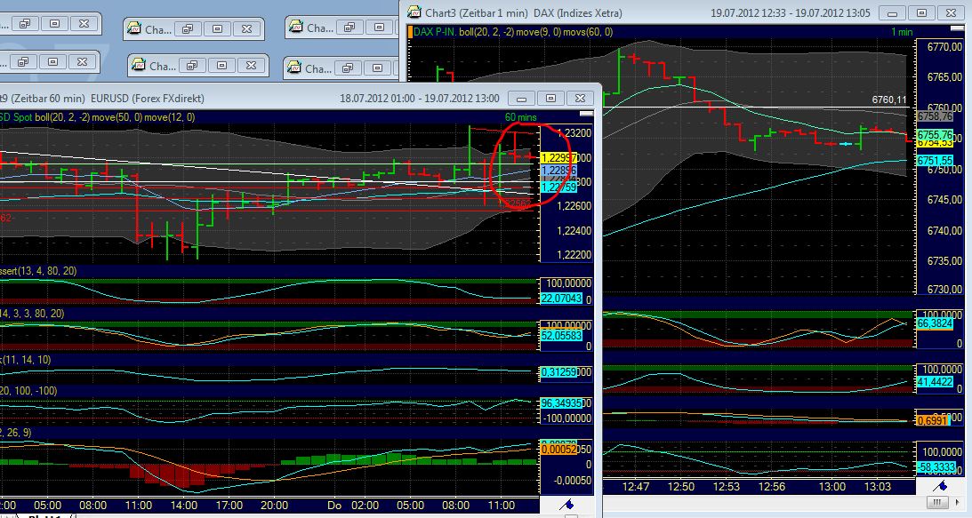Close the upper middle minimized Cha... window
Image resolution: width=972 pixels, height=518 pixels.
tap(246, 28)
